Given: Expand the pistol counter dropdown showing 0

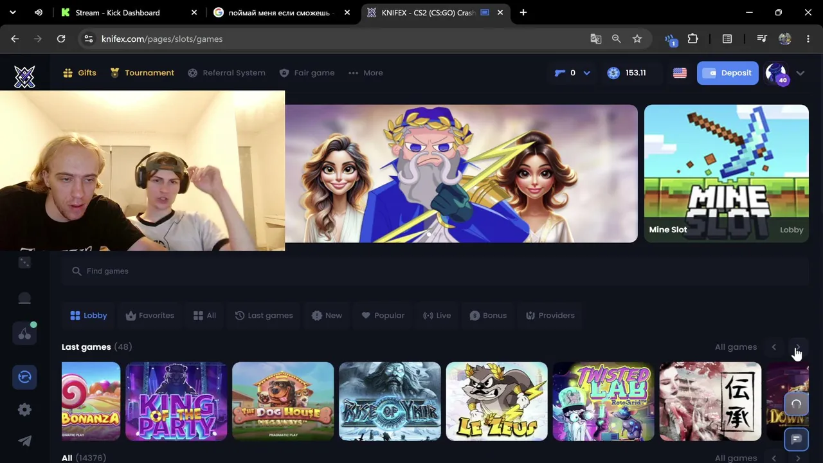Looking at the screenshot, I should coord(586,73).
